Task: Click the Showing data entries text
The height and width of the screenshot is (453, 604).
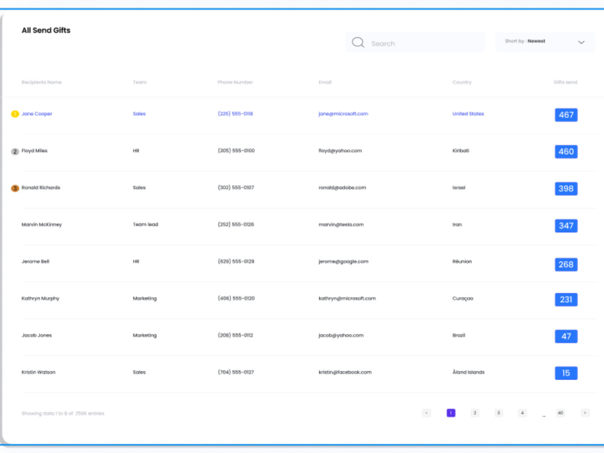Action: pyautogui.click(x=63, y=413)
